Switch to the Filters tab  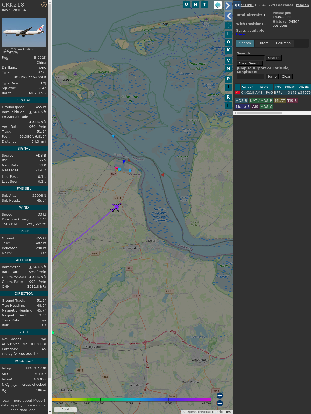[x=263, y=43]
